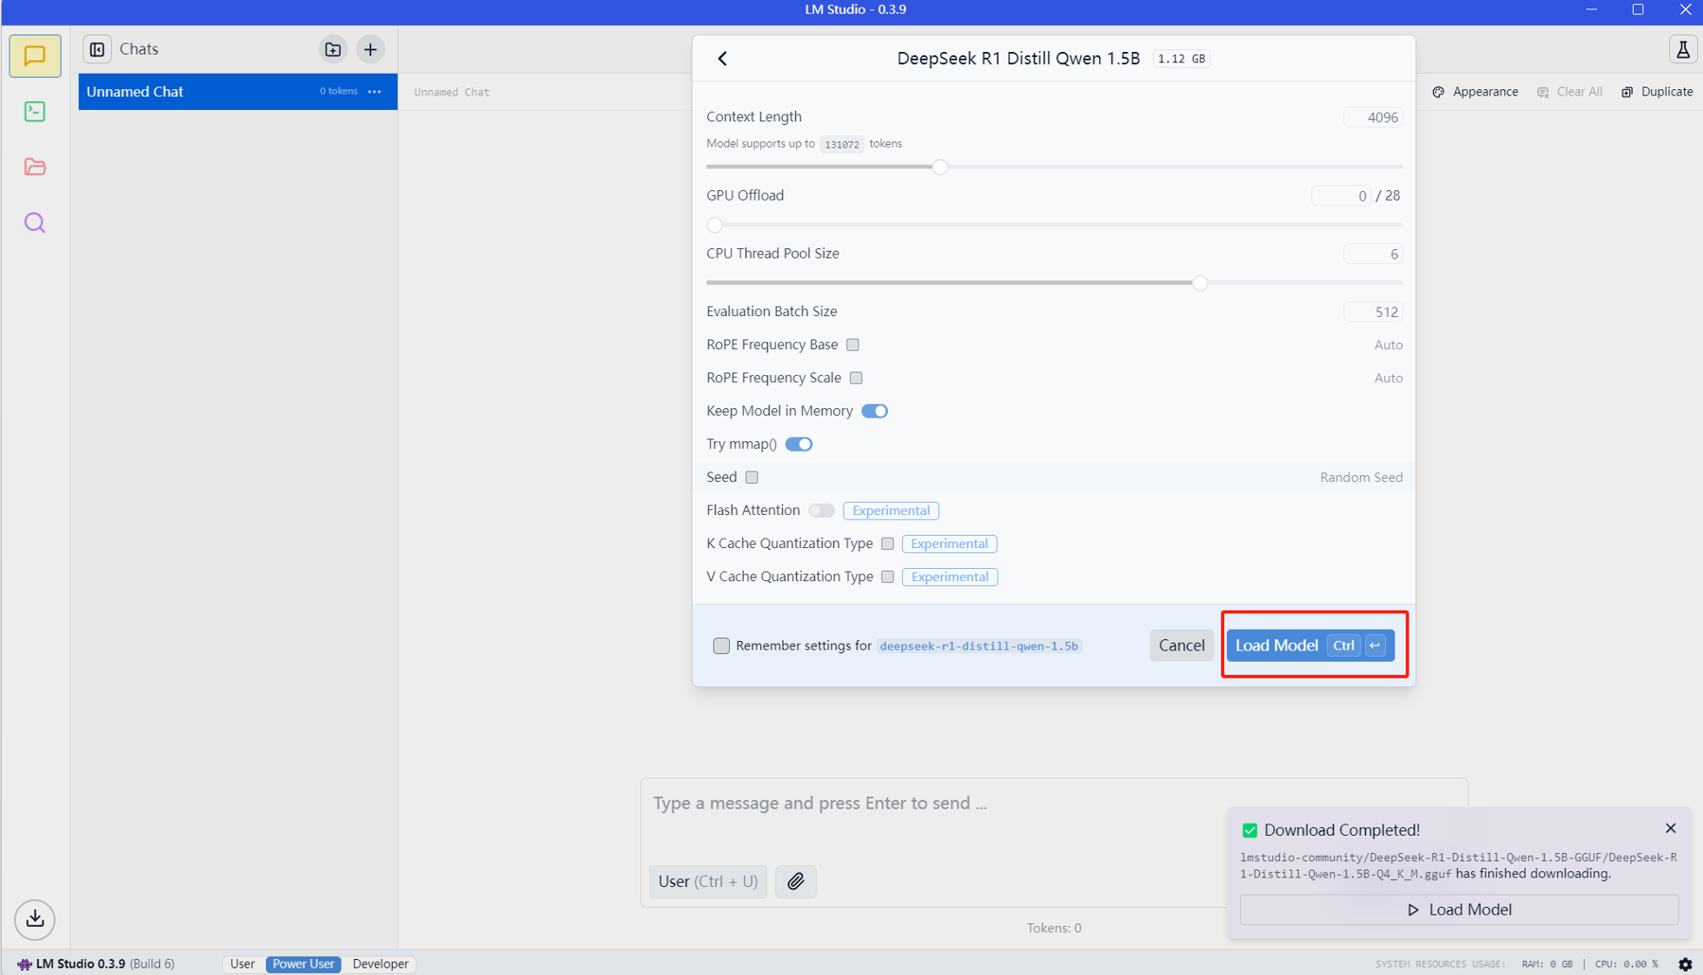Click the 1.12 GB model size badge
1703x975 pixels.
(1181, 59)
